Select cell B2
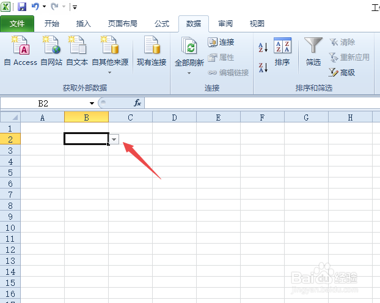Viewport: 380px width, 303px height. (x=86, y=138)
